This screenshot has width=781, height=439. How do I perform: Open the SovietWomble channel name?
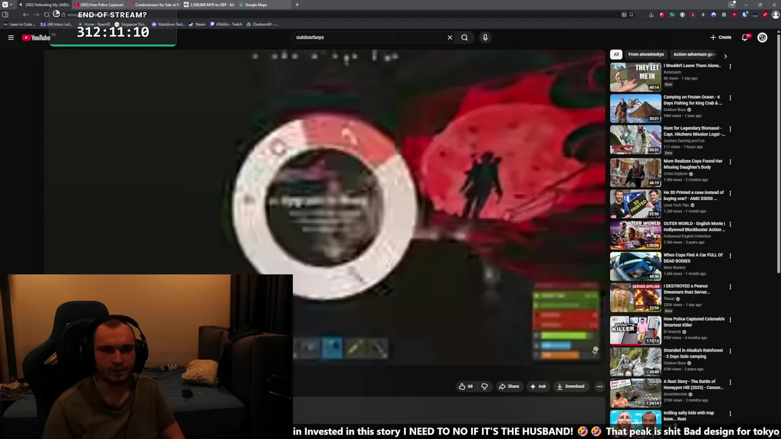(677, 394)
